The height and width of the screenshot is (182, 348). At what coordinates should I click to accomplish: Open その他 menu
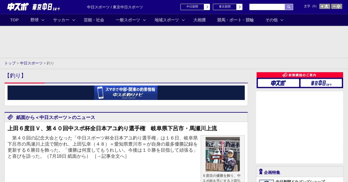pyautogui.click(x=271, y=20)
